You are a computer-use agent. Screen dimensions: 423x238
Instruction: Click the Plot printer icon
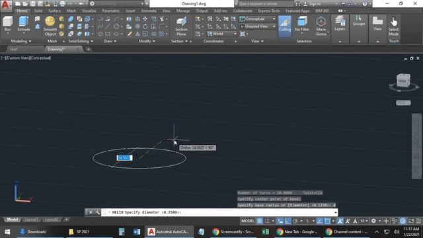click(x=62, y=4)
